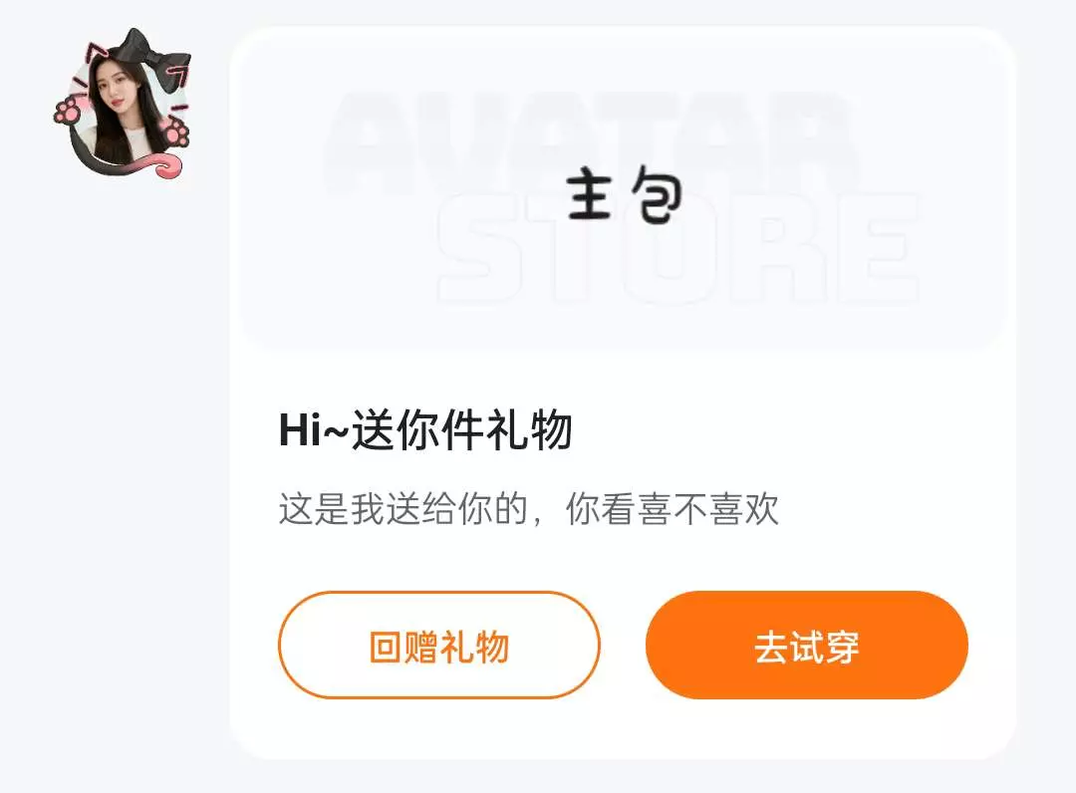Tap the 这是我送给你的 description line
Viewport: 1076px width, 793px height.
[403, 509]
